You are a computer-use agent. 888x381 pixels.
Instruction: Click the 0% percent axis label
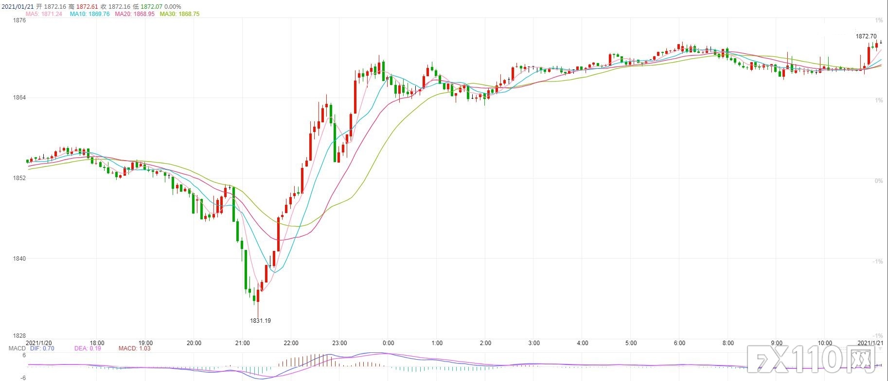click(x=878, y=181)
